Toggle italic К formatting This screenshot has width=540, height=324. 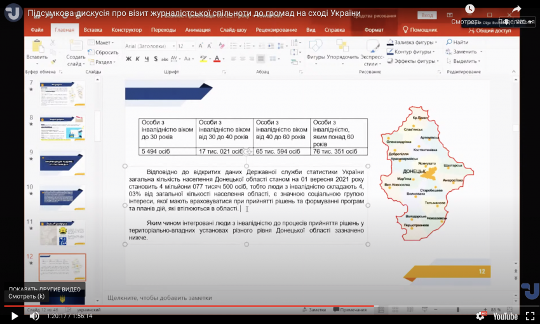(x=137, y=59)
